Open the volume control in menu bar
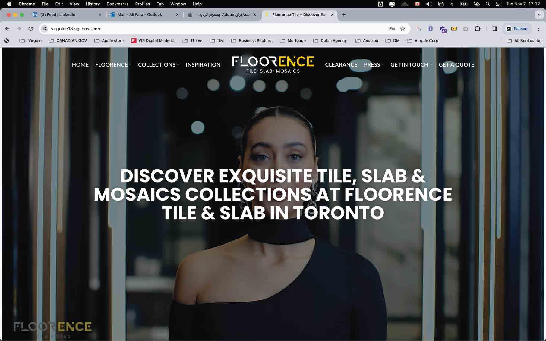 pyautogui.click(x=429, y=4)
